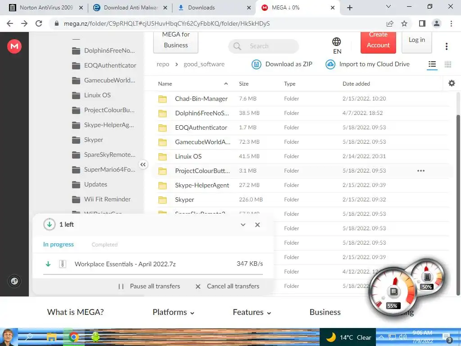Select Wii Fit Reminder in folder tree
The width and height of the screenshot is (461, 346).
pyautogui.click(x=101, y=200)
